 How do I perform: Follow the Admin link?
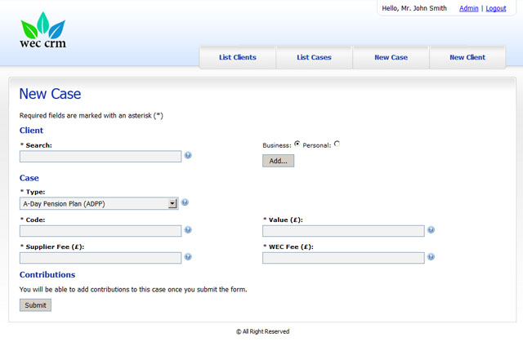(469, 8)
